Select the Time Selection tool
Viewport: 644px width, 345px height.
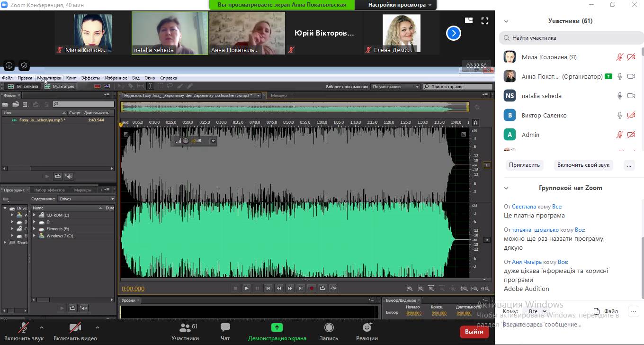[150, 86]
